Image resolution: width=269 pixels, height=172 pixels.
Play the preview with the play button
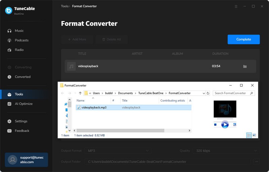[225, 124]
